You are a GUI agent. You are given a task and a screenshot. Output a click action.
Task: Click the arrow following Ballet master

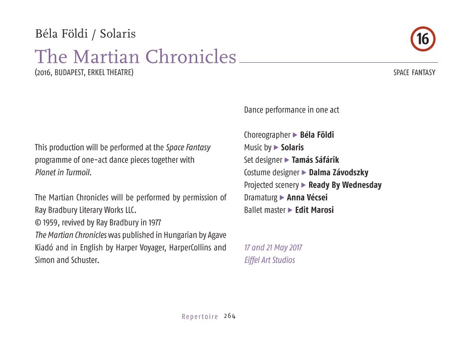point(291,210)
